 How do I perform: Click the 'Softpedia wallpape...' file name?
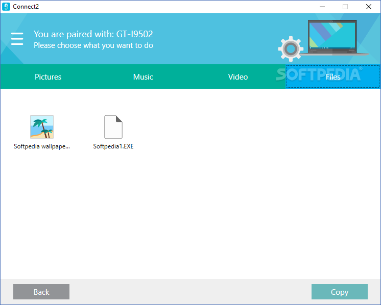(x=42, y=146)
